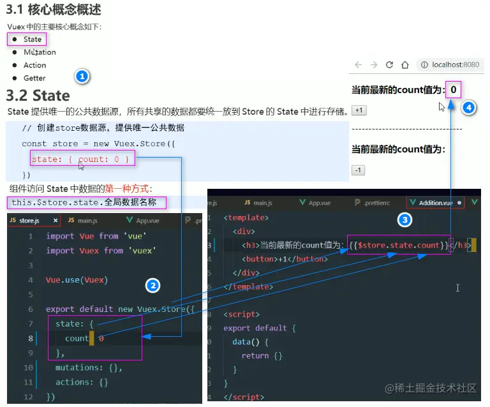Image resolution: width=490 pixels, height=407 pixels.
Task: Click the <script> opening tag
Action: click(x=242, y=314)
